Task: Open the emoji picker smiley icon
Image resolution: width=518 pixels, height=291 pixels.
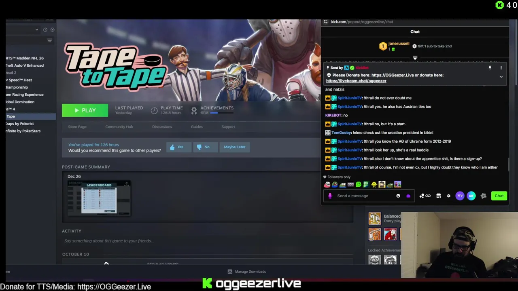Action: click(398, 196)
